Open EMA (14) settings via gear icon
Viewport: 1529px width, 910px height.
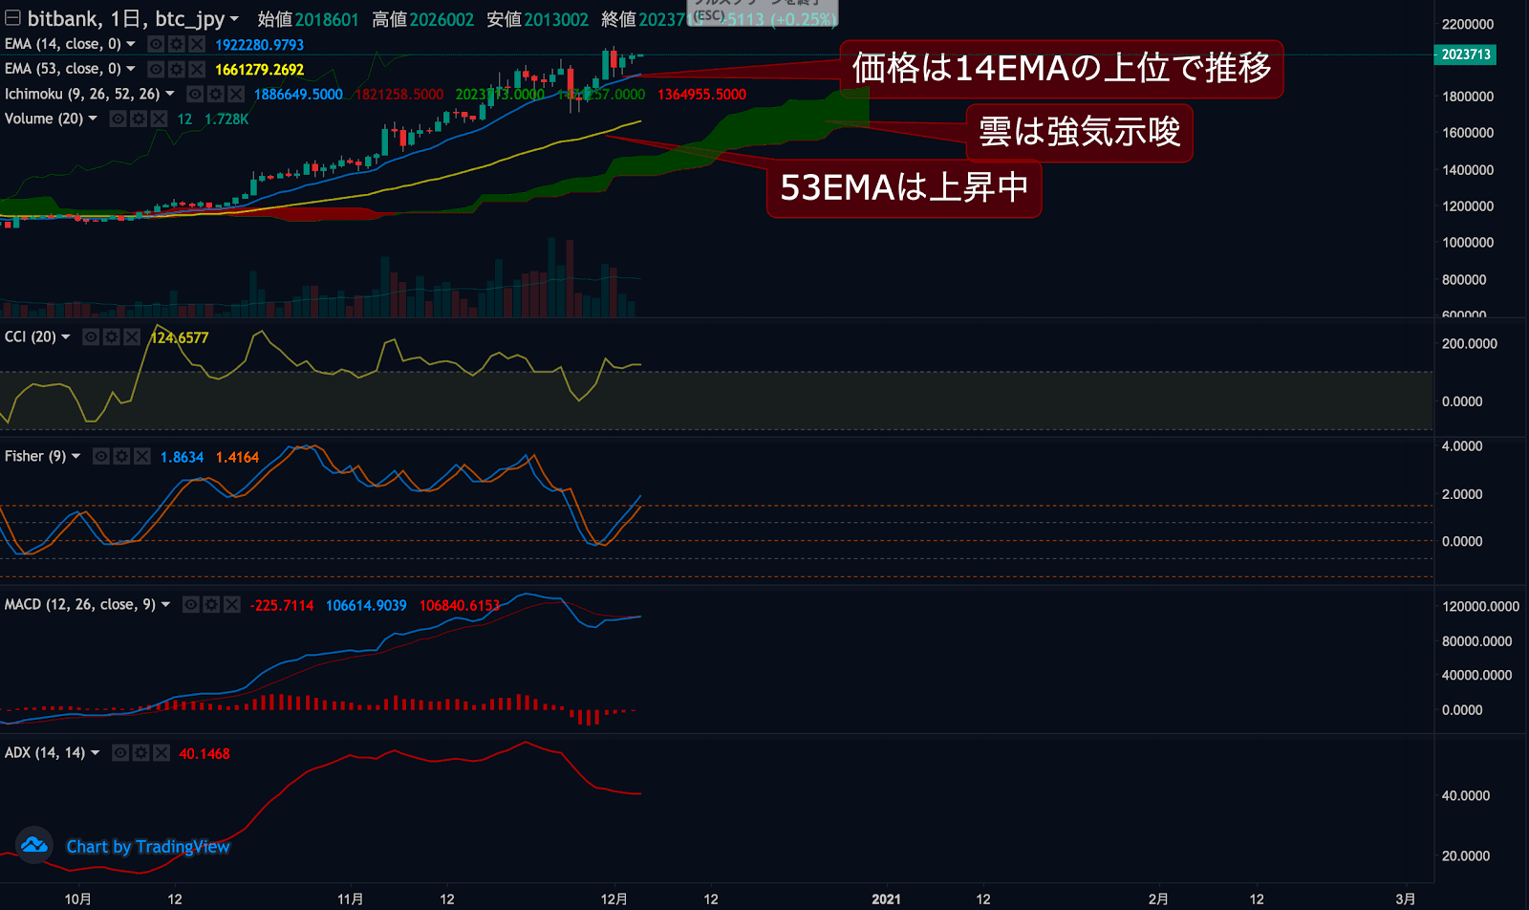[x=177, y=44]
